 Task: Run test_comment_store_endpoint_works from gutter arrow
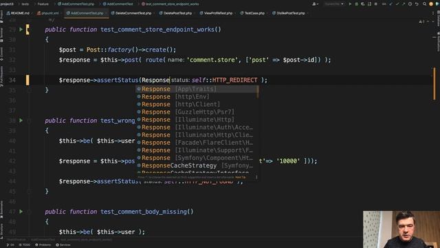pos(21,29)
